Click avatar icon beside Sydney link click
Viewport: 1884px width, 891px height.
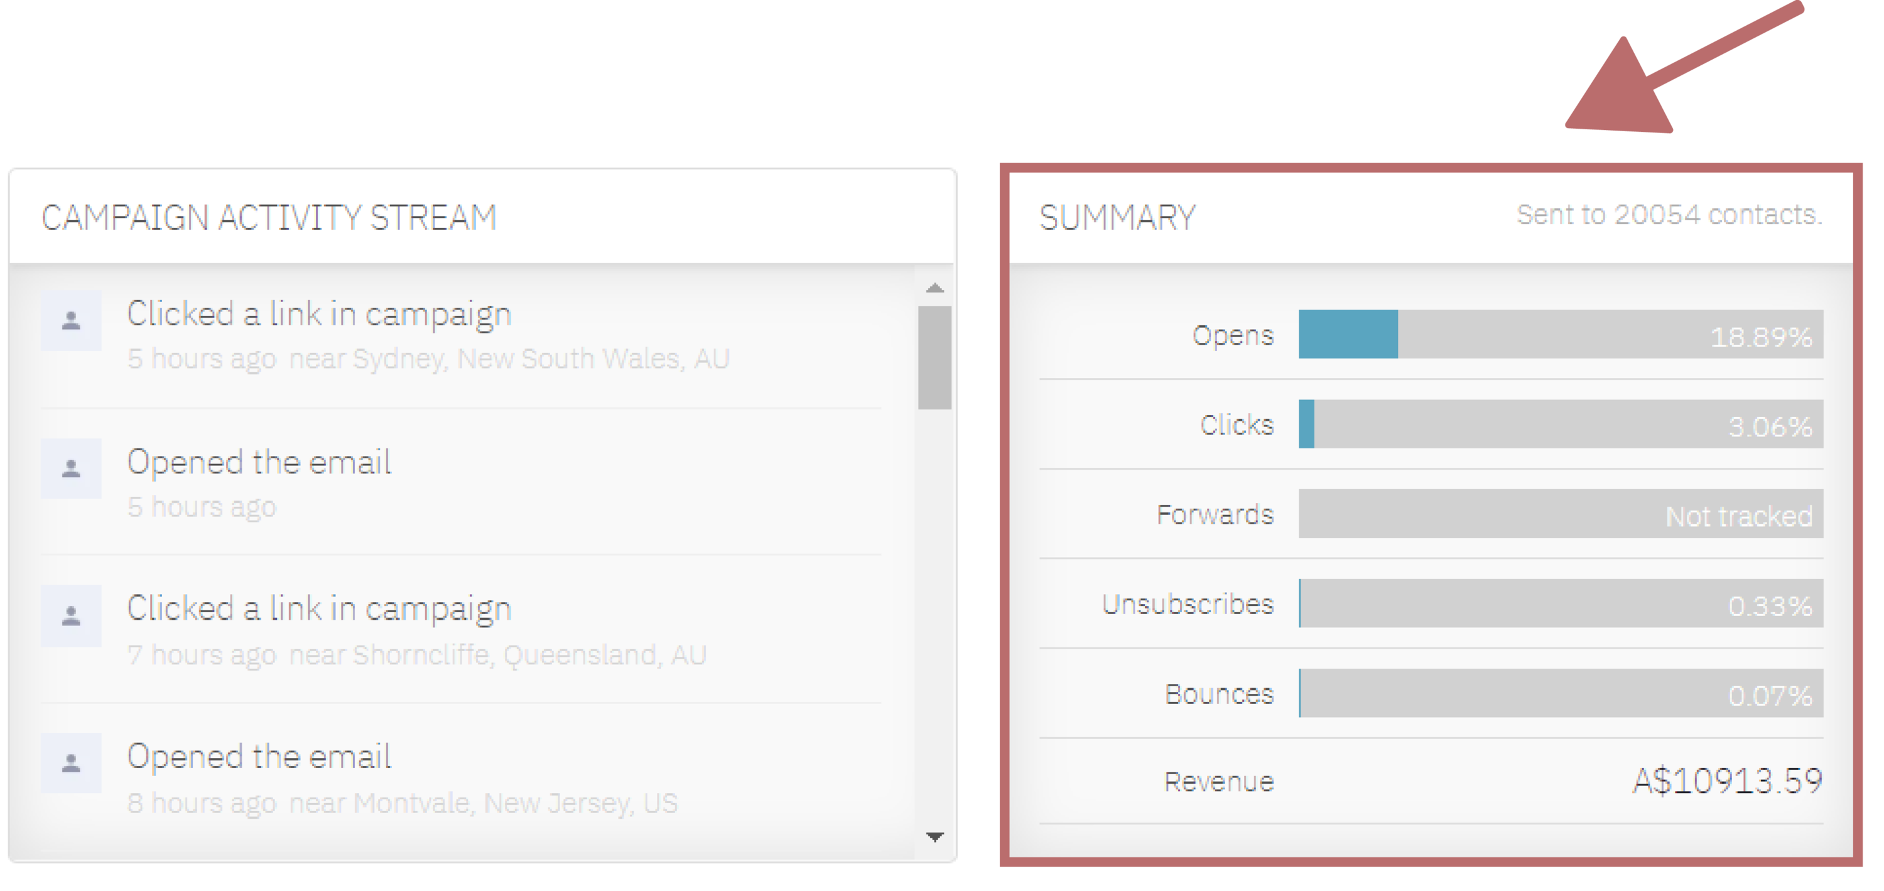[x=71, y=320]
